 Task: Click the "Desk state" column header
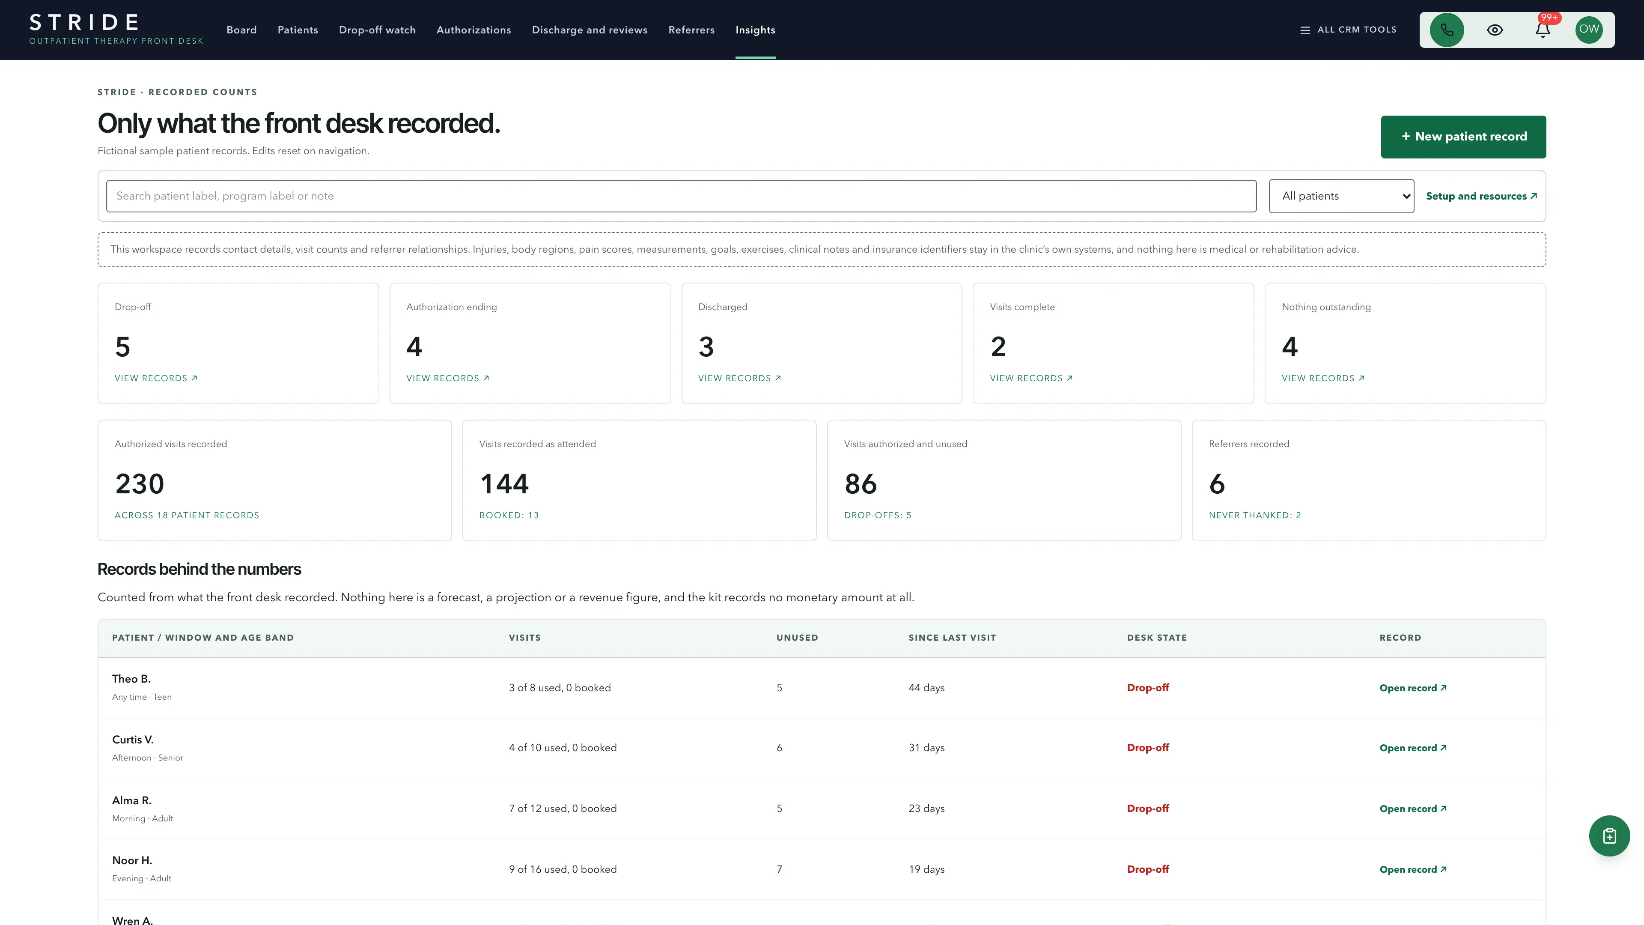pyautogui.click(x=1156, y=638)
